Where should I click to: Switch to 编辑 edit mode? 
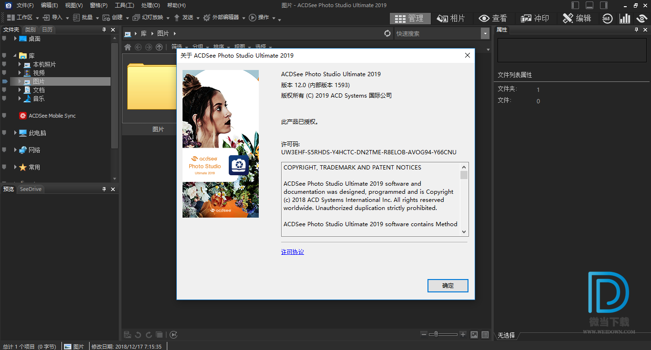click(577, 18)
